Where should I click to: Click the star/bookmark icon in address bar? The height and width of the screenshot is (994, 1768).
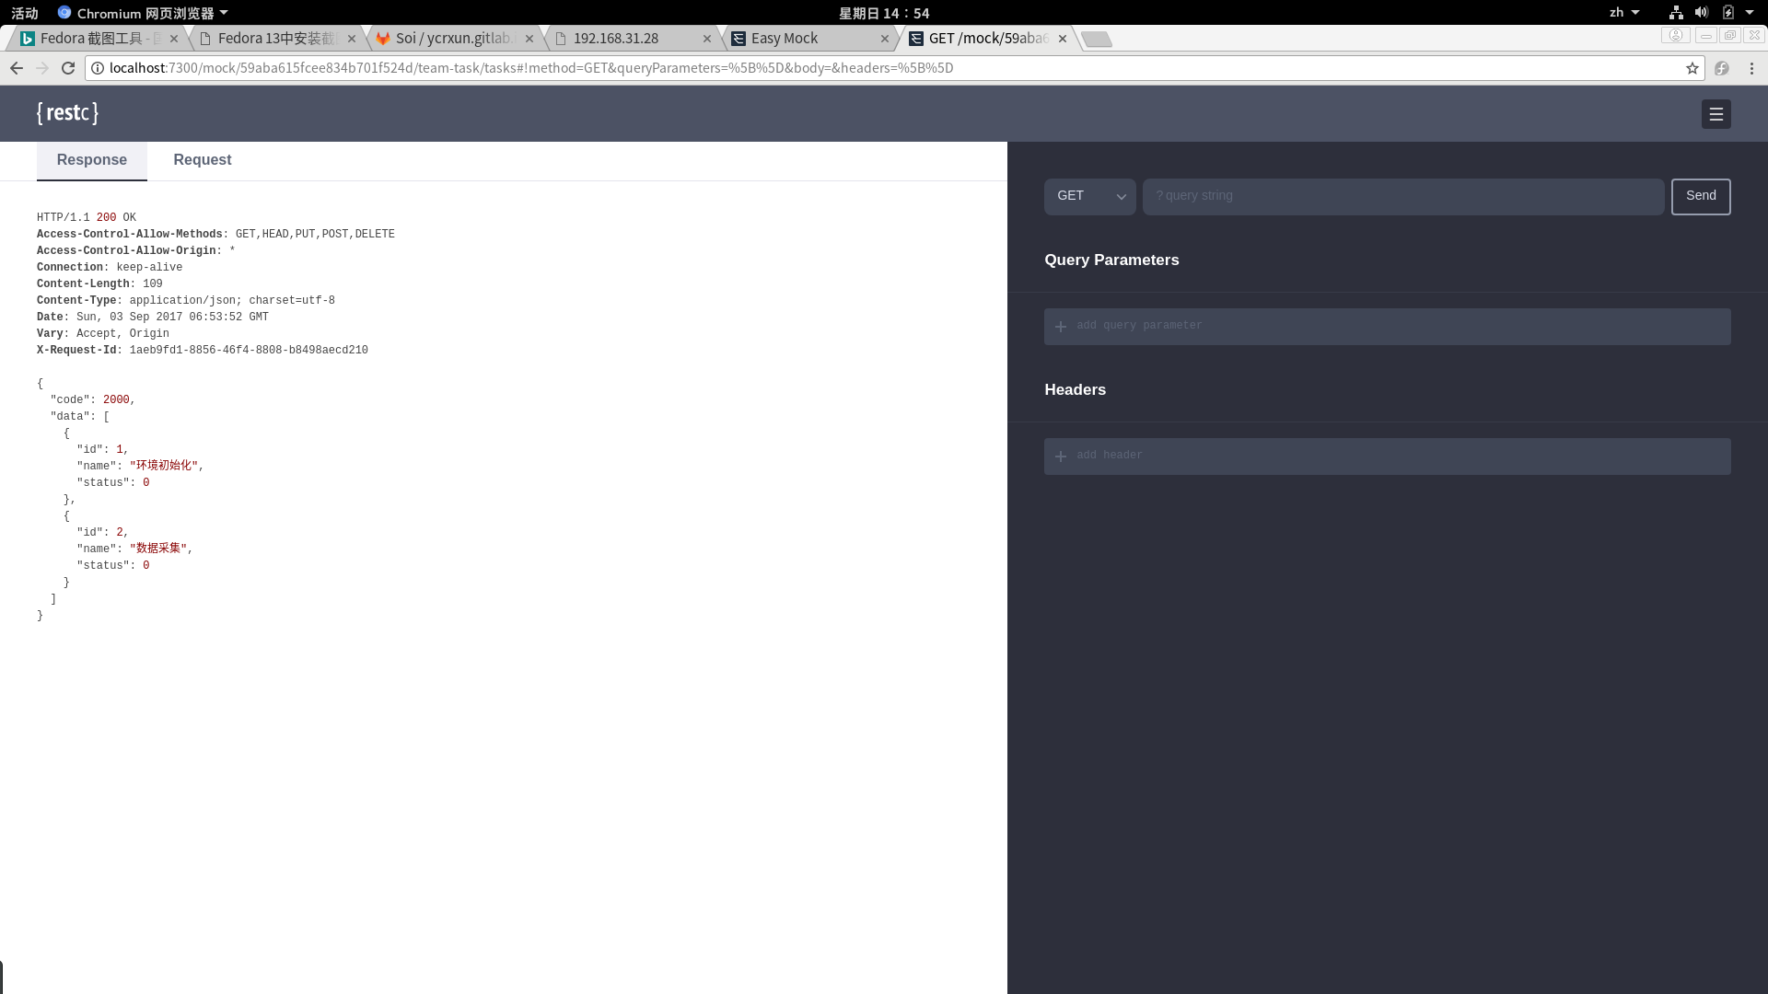[x=1692, y=67]
